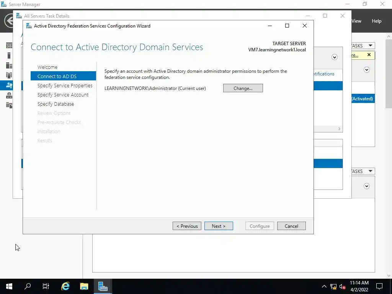Click (Activated) entry in Server Manager list
Screen dimensions: 392x294
point(363,99)
